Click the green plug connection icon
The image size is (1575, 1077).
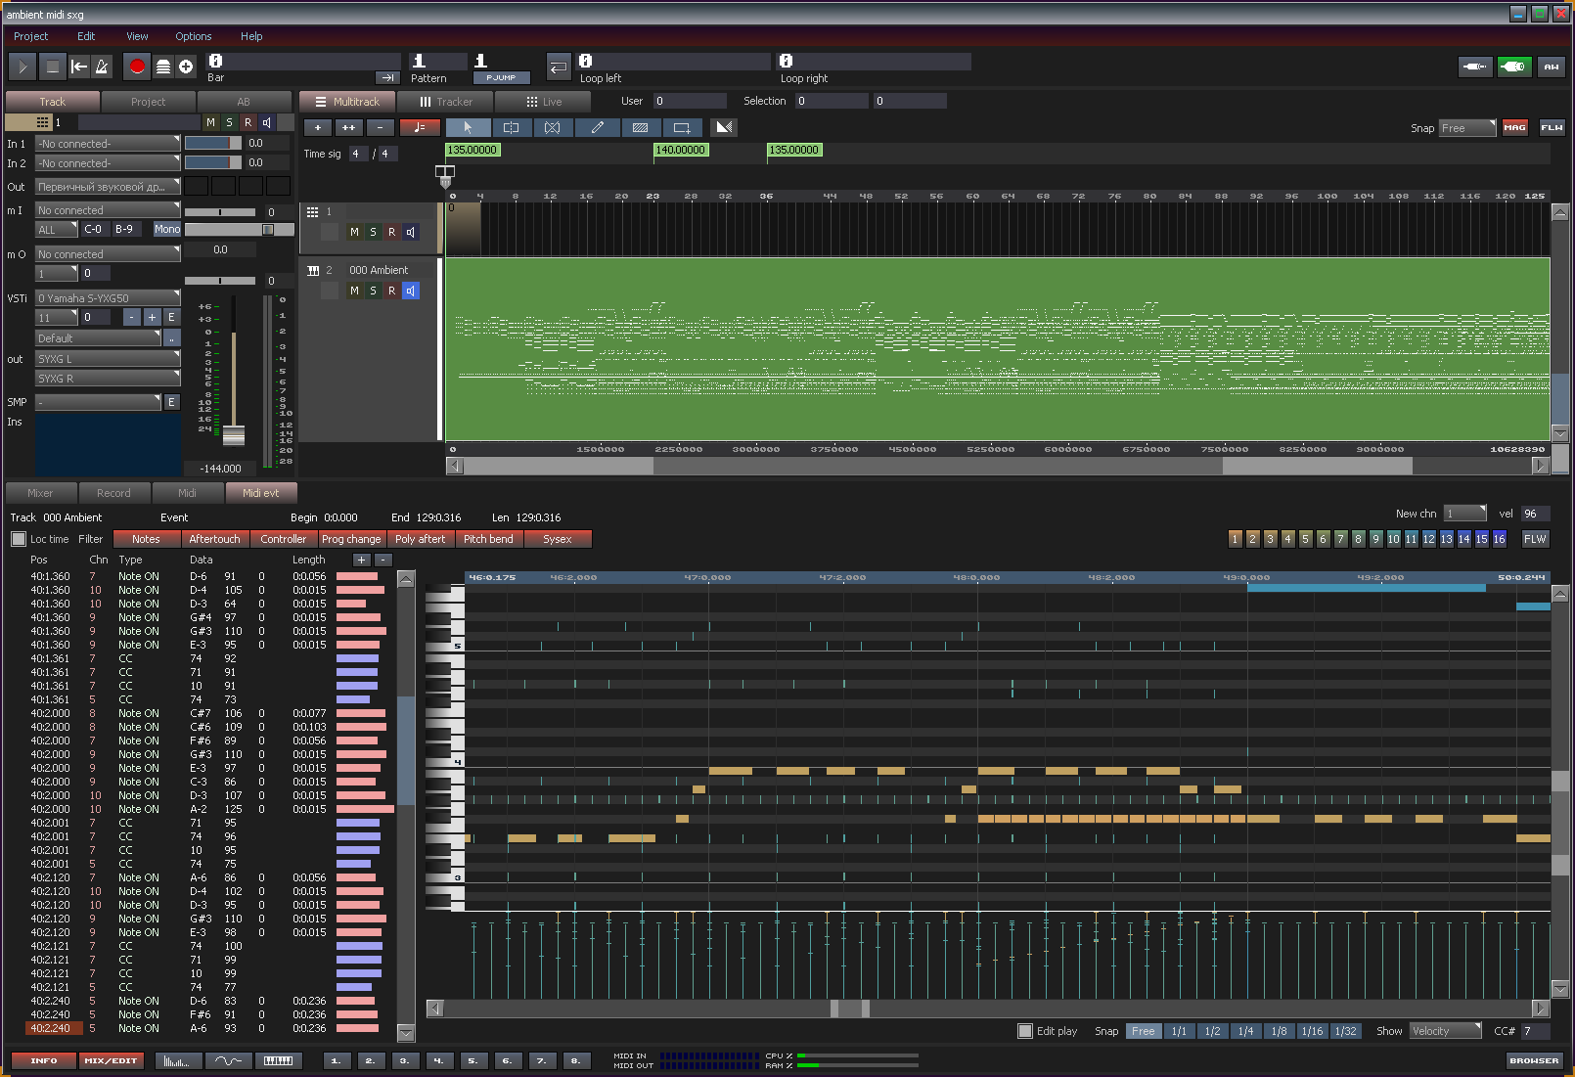[x=1514, y=67]
